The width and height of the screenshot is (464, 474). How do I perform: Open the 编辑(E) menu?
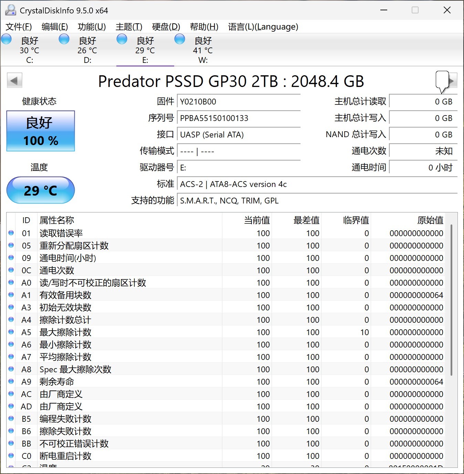55,27
